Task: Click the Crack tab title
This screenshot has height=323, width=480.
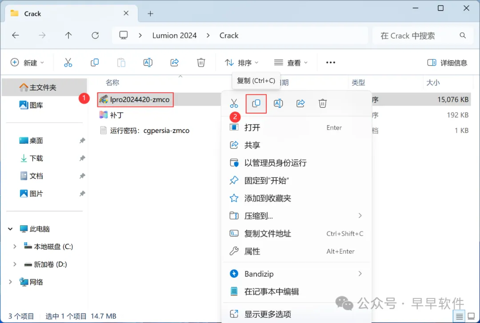Action: pyautogui.click(x=32, y=13)
